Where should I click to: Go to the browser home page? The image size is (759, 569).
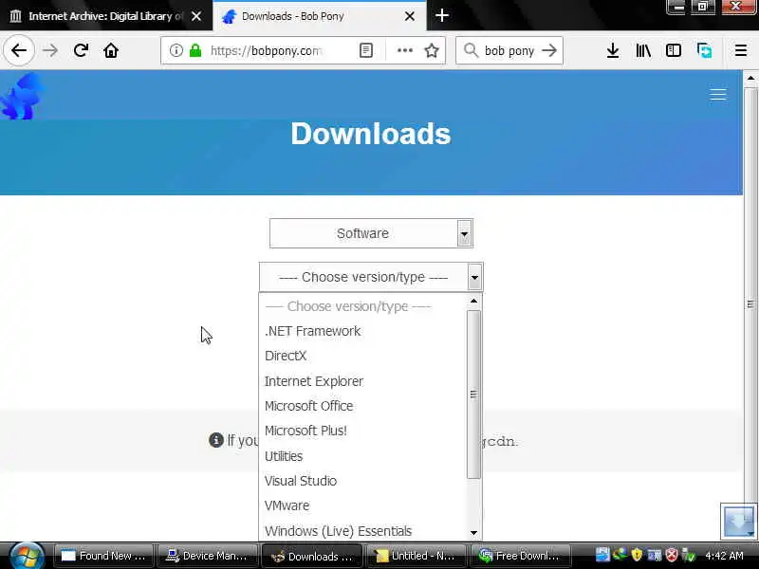coord(111,50)
